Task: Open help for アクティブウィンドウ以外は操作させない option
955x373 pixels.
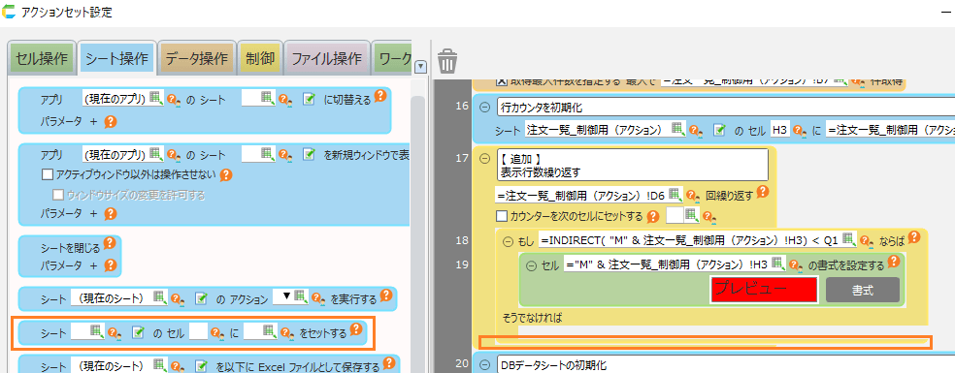Action: [x=225, y=174]
